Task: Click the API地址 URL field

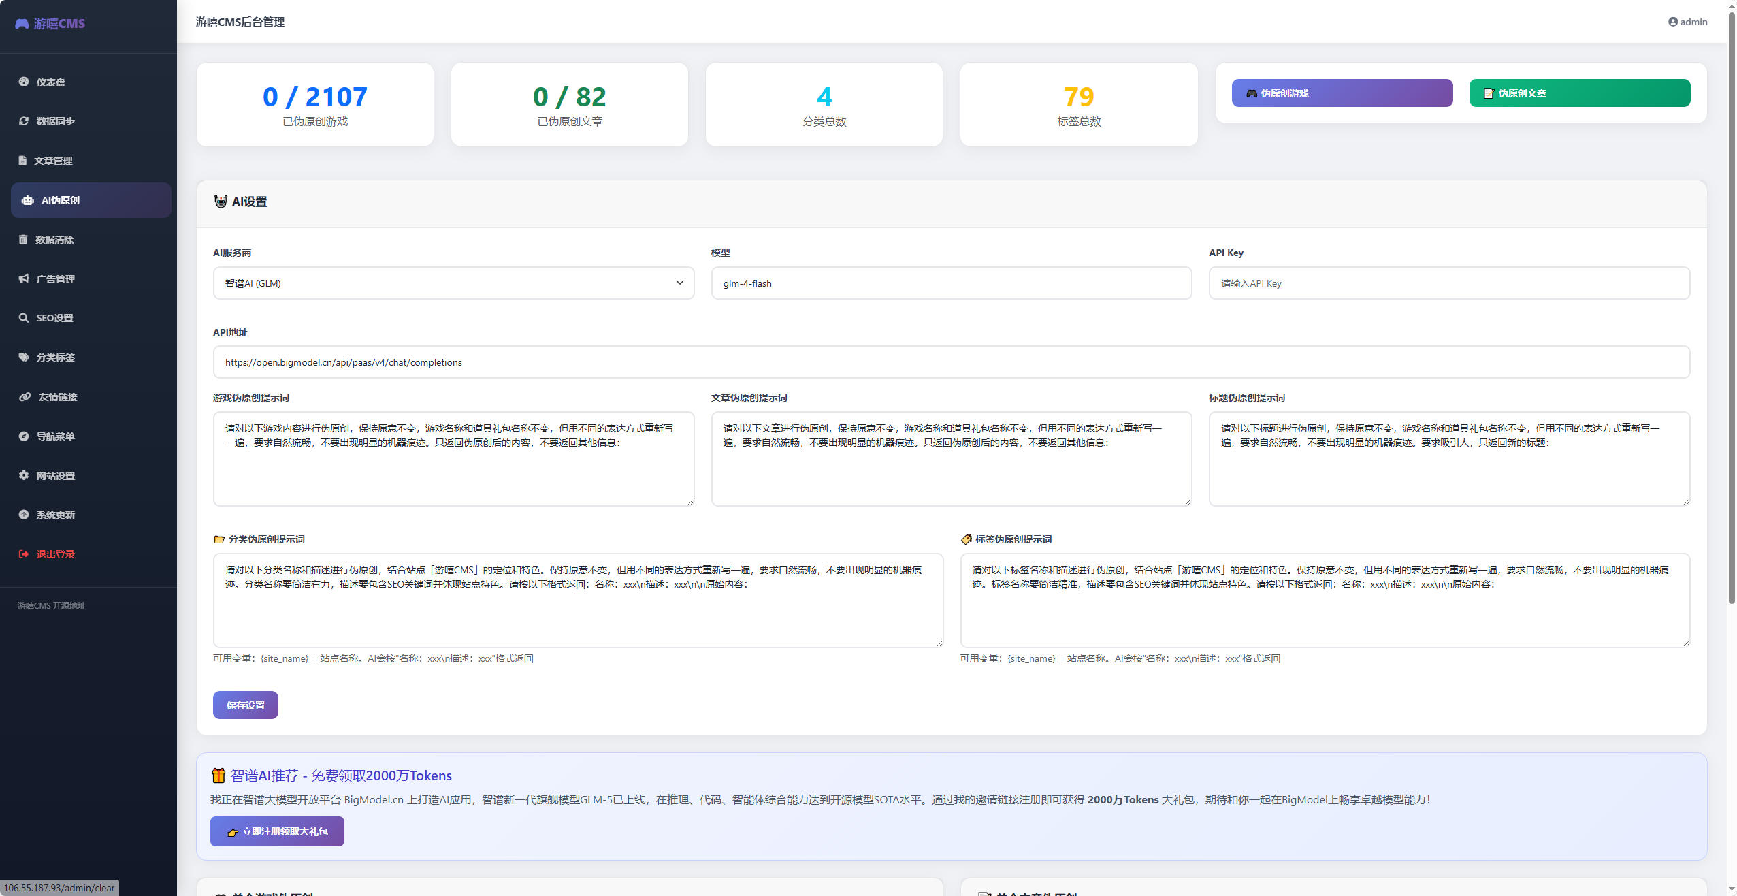Action: click(x=951, y=362)
